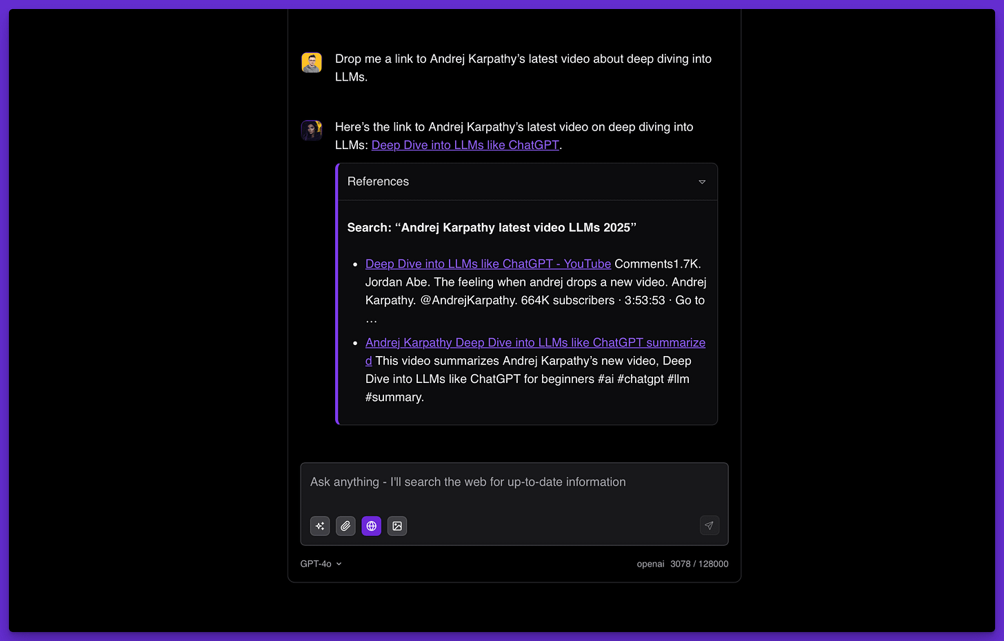Click the sparkle prompt-enhance icon

[320, 526]
